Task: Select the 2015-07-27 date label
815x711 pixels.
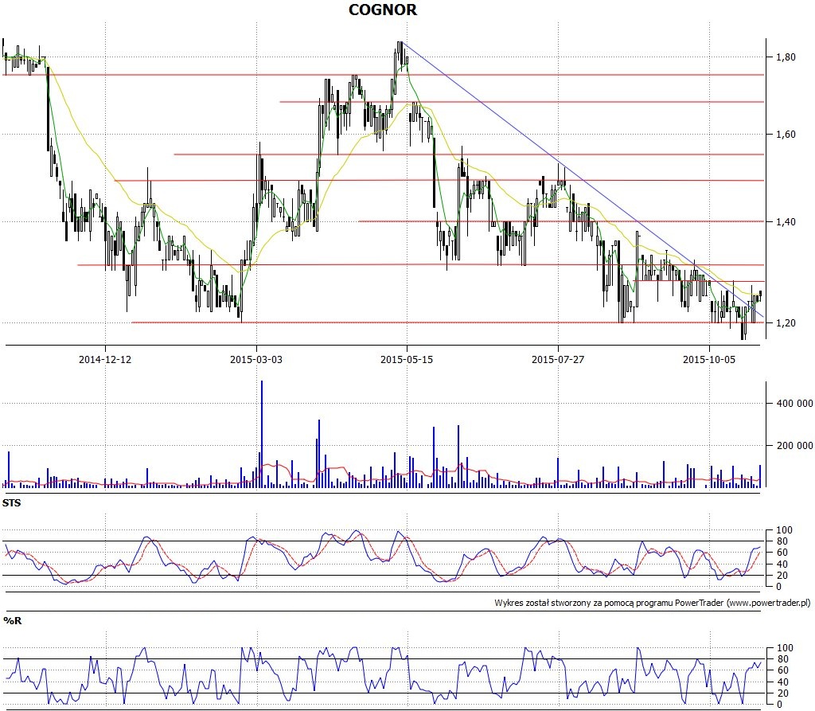Action: 558,359
